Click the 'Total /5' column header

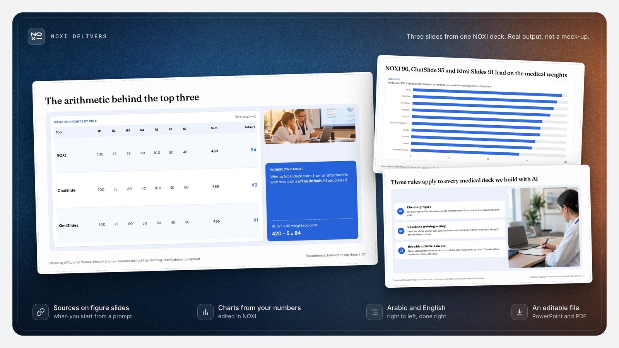tap(250, 127)
